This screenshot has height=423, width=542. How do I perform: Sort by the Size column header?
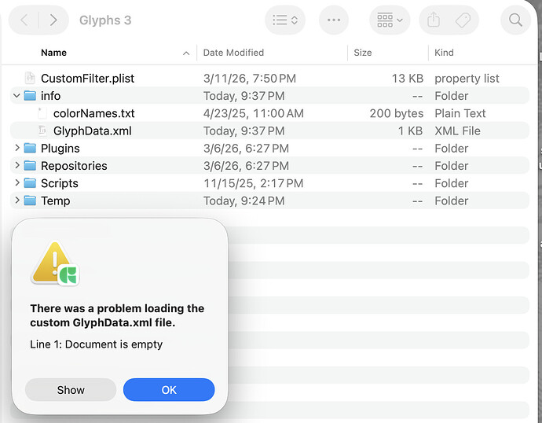click(x=363, y=53)
